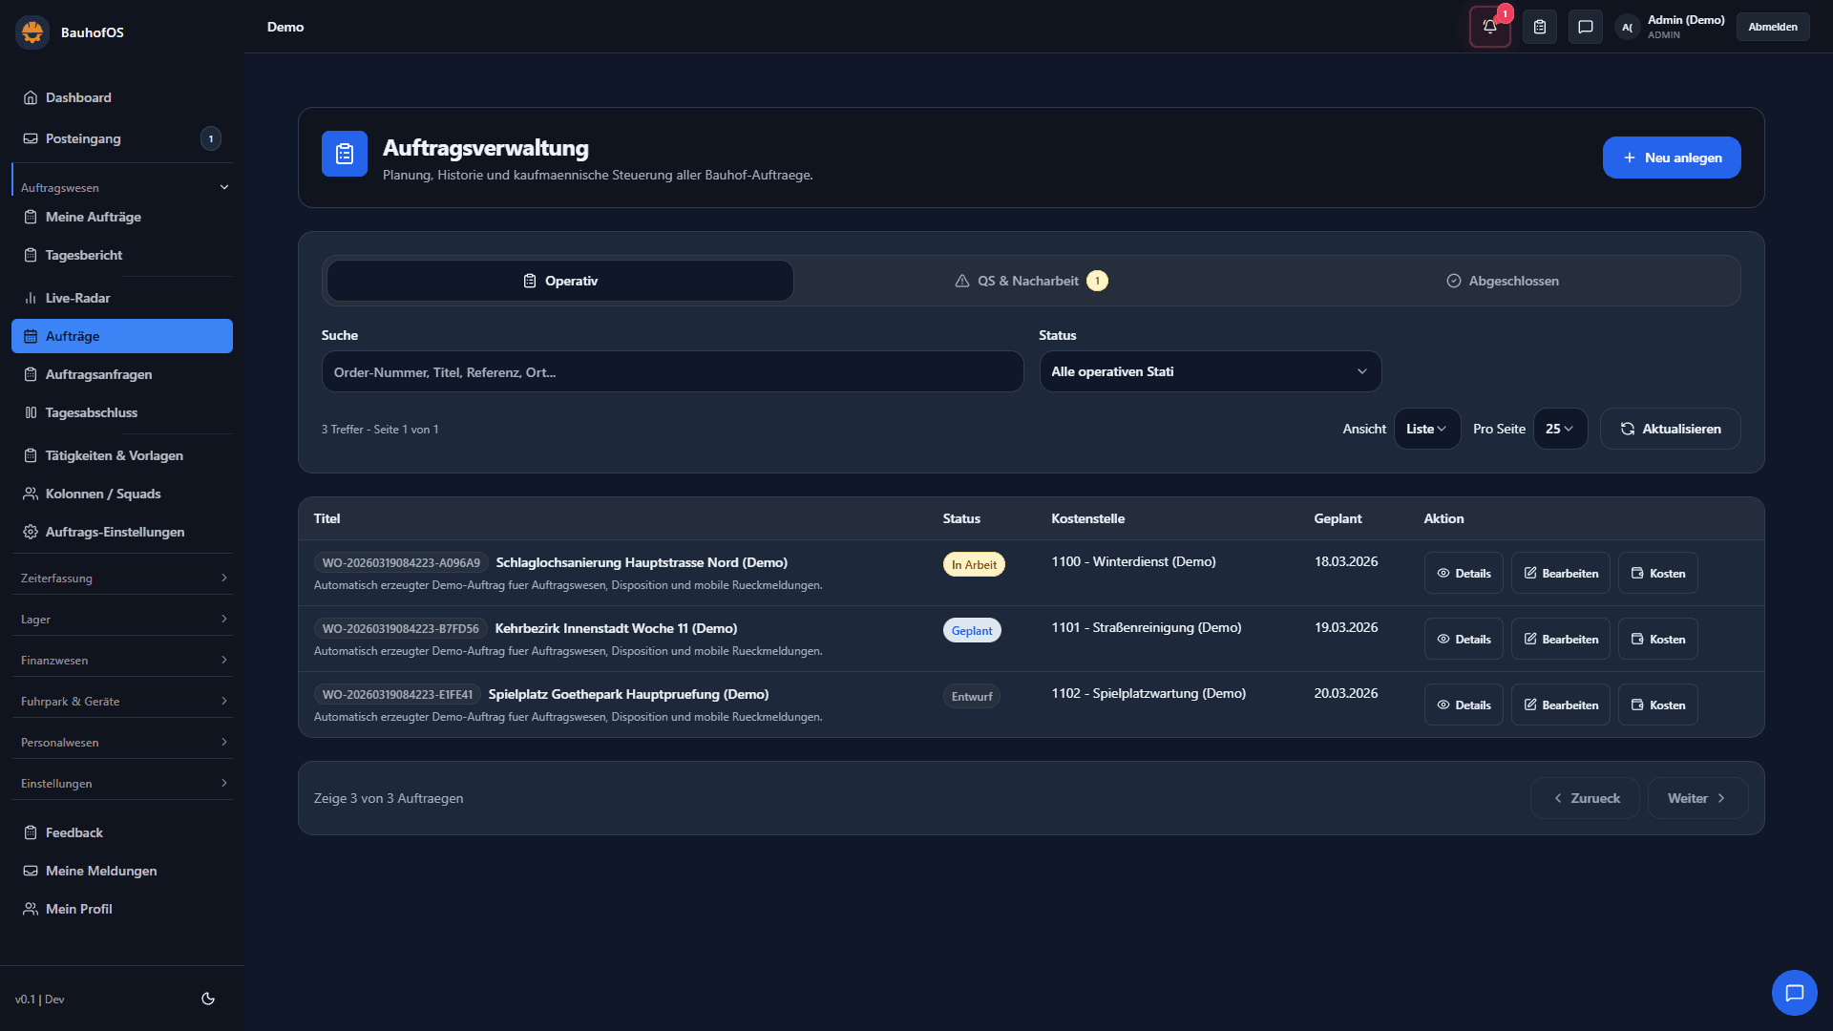1833x1031 pixels.
Task: Open Auftrags-Einstellungen gear item
Action: (115, 532)
